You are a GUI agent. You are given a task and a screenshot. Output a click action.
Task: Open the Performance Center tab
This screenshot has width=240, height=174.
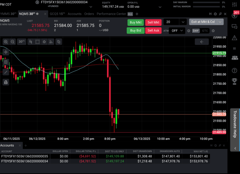pyautogui.click(x=111, y=14)
